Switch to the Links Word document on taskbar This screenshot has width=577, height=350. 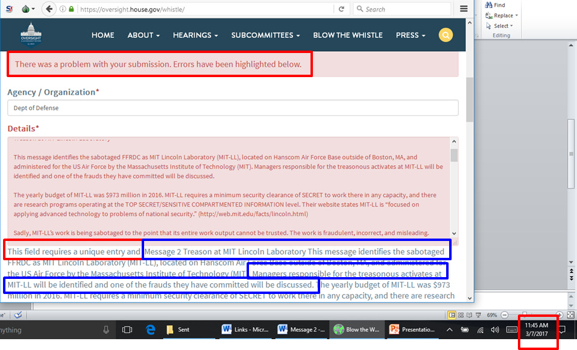245,330
